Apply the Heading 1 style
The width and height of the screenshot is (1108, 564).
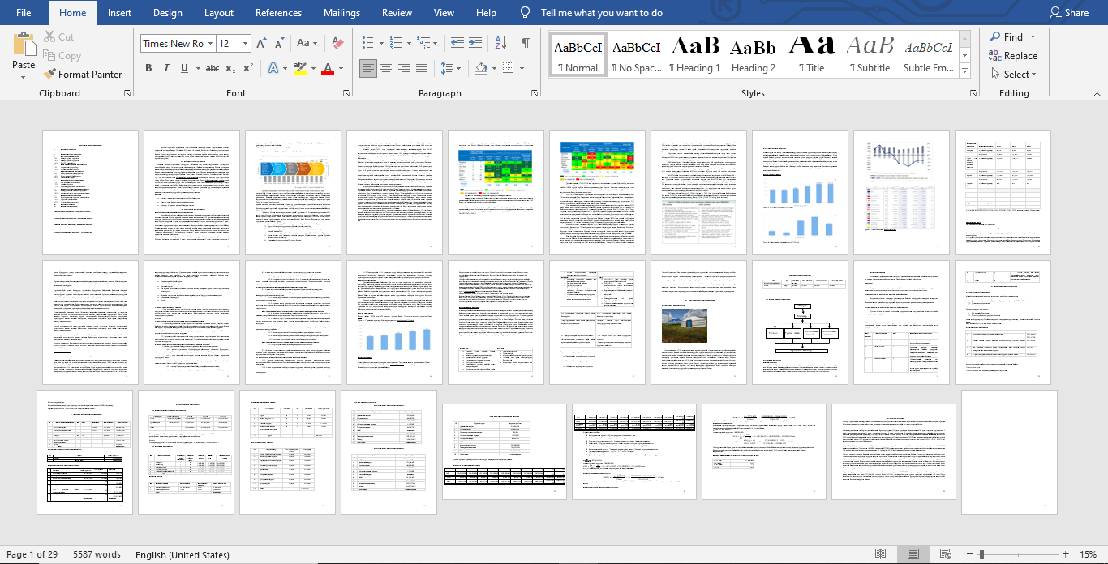pos(694,55)
